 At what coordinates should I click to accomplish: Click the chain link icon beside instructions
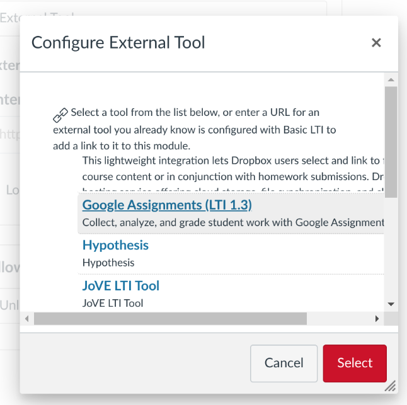[60, 115]
